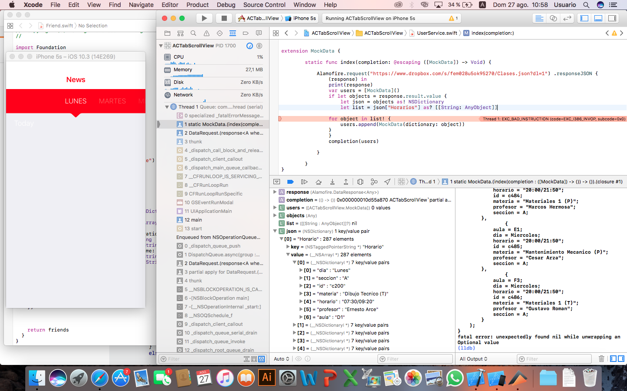
Task: Click the Simulate Location arrow icon
Action: point(387,182)
